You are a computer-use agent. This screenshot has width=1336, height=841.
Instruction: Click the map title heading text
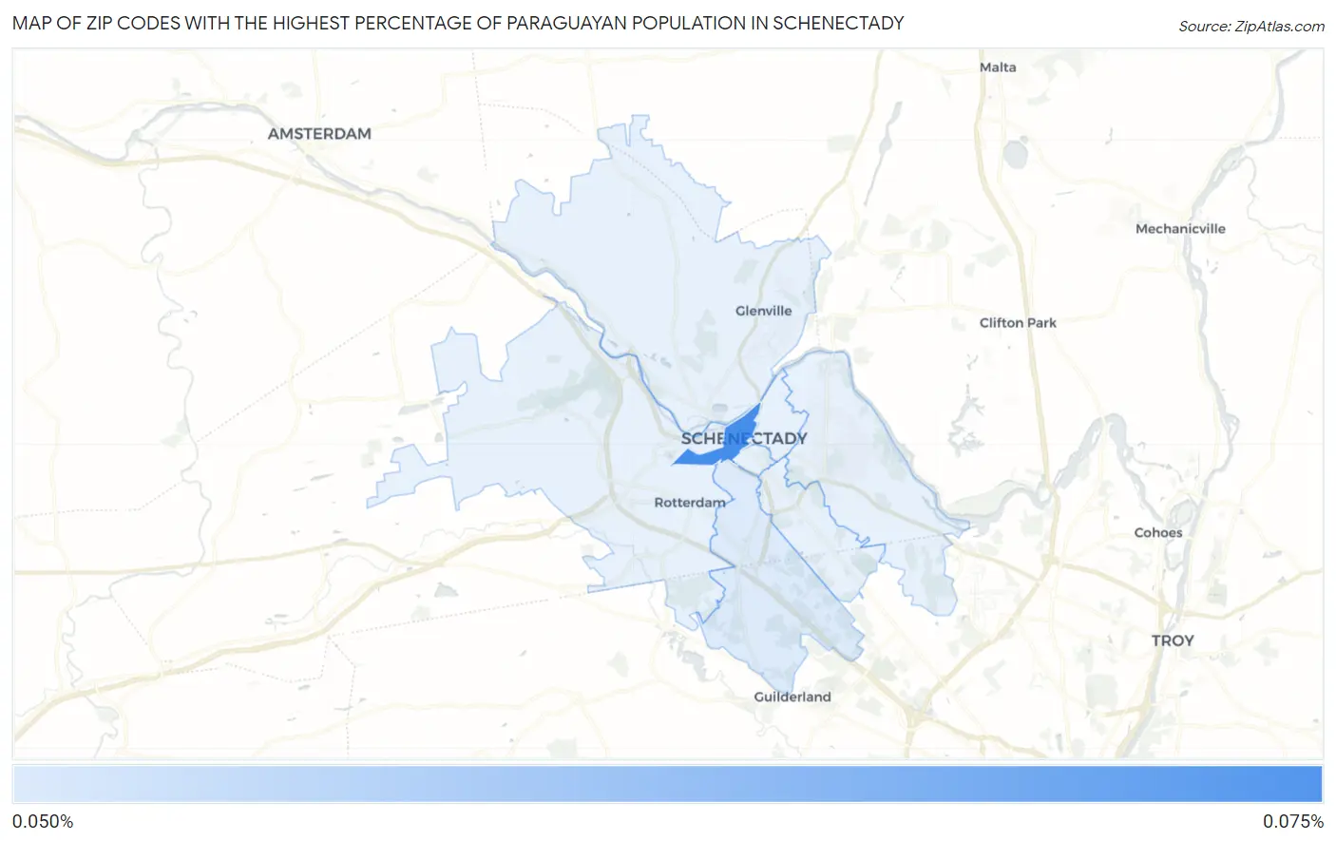458,24
